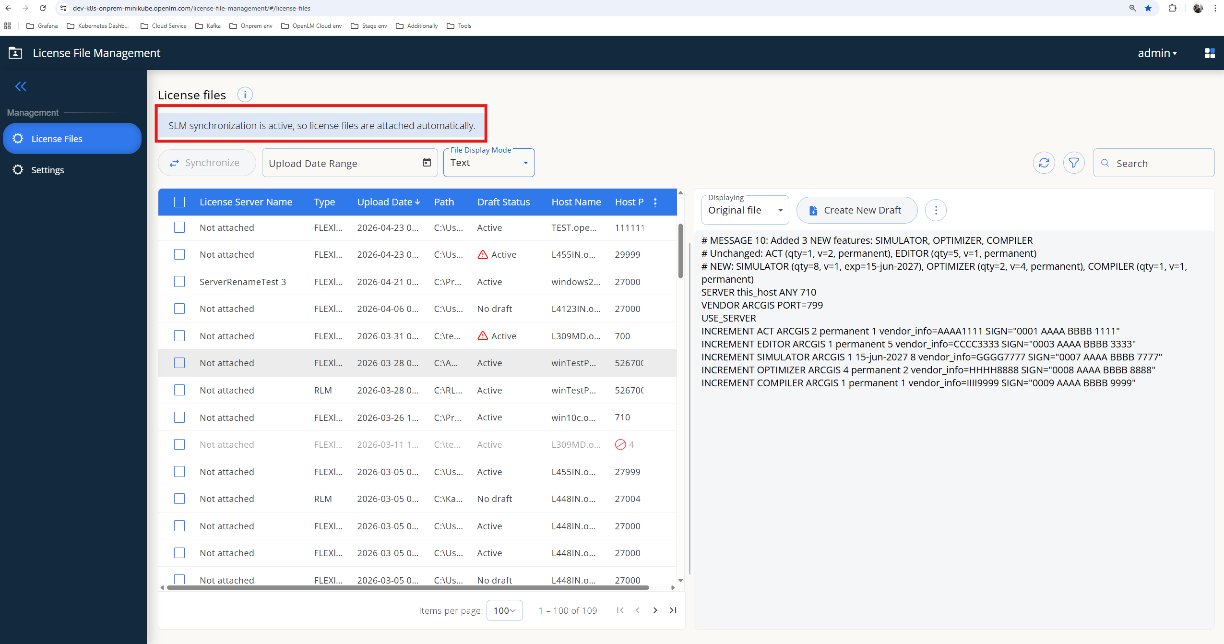Check the 2026-03-28 FLEXI winTestP row checkbox
Screen dimensions: 1224x644
coord(179,363)
